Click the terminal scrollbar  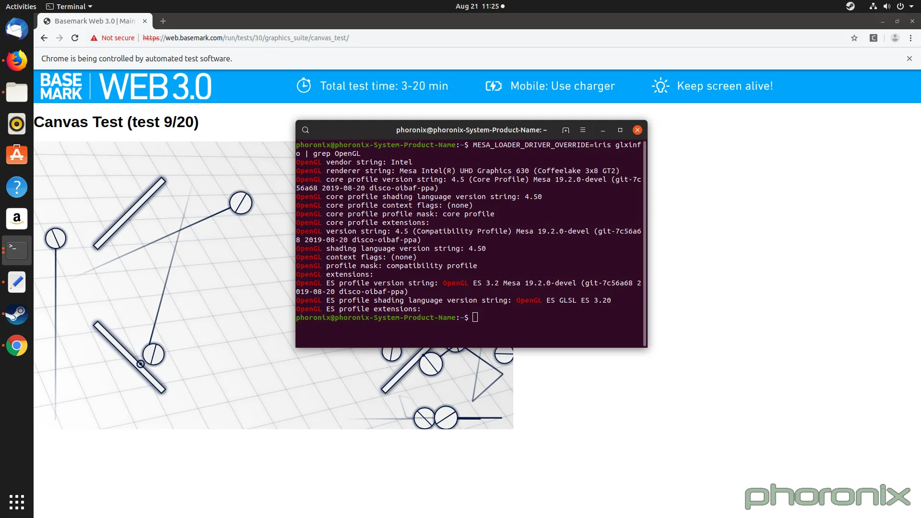click(x=645, y=244)
